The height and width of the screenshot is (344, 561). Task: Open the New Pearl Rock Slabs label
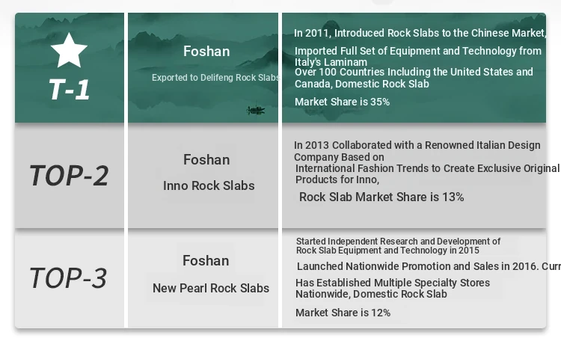tap(211, 288)
